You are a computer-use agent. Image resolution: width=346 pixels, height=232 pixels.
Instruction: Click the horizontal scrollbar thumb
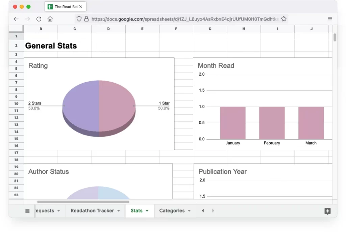point(83,202)
